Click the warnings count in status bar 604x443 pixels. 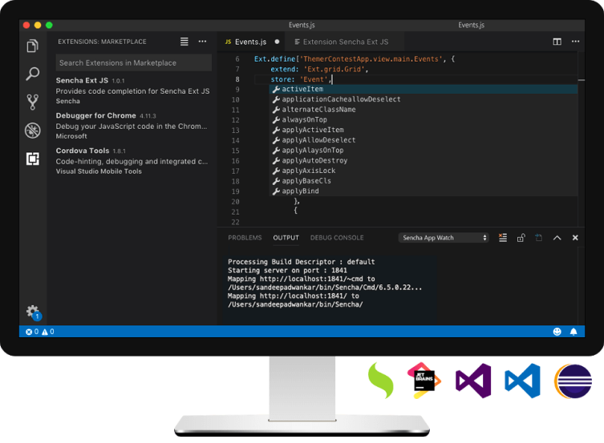[48, 332]
